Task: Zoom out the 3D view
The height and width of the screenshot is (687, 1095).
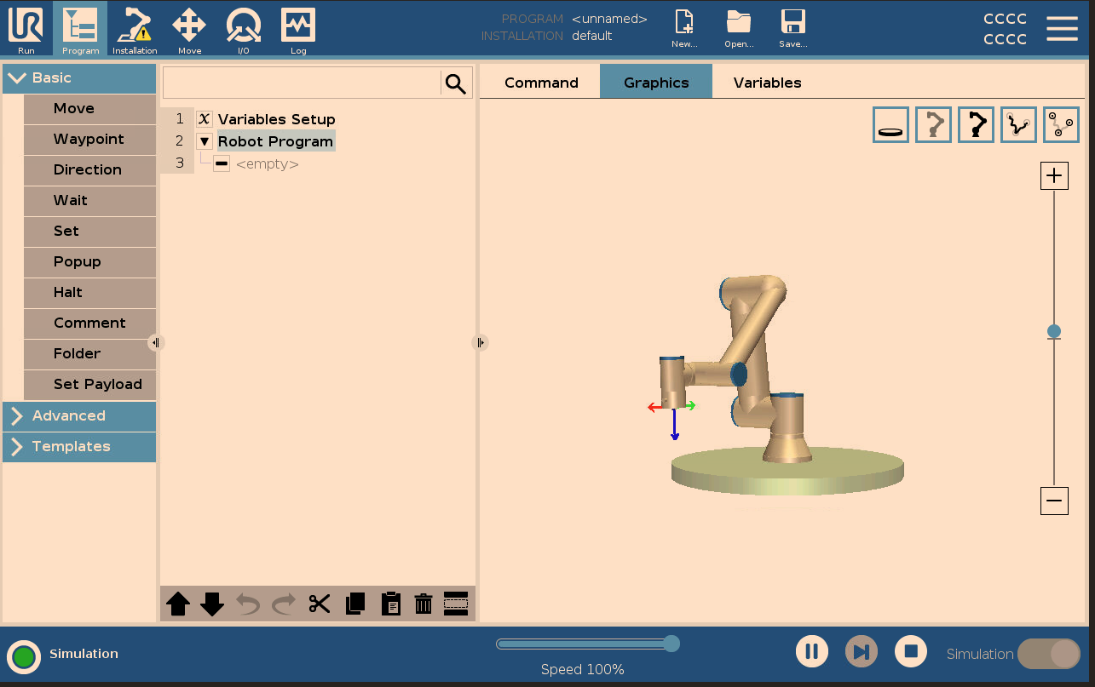Action: point(1054,501)
